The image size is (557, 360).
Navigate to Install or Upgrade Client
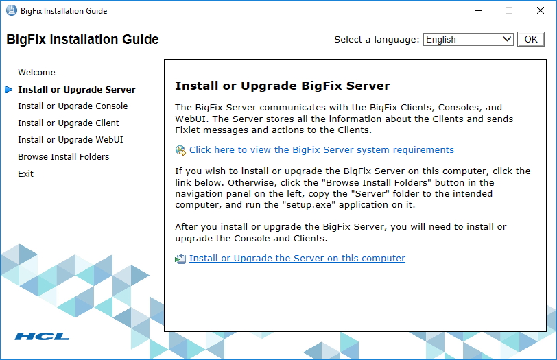[69, 123]
